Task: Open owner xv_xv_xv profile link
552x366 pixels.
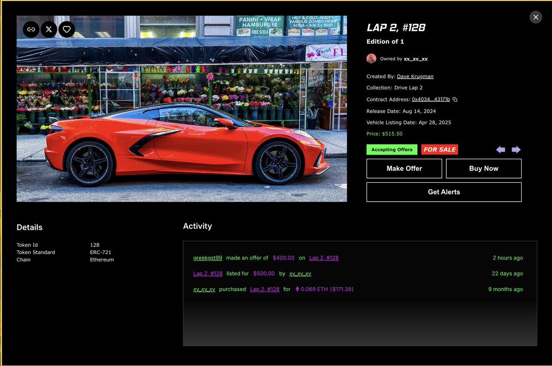Action: pyautogui.click(x=415, y=59)
